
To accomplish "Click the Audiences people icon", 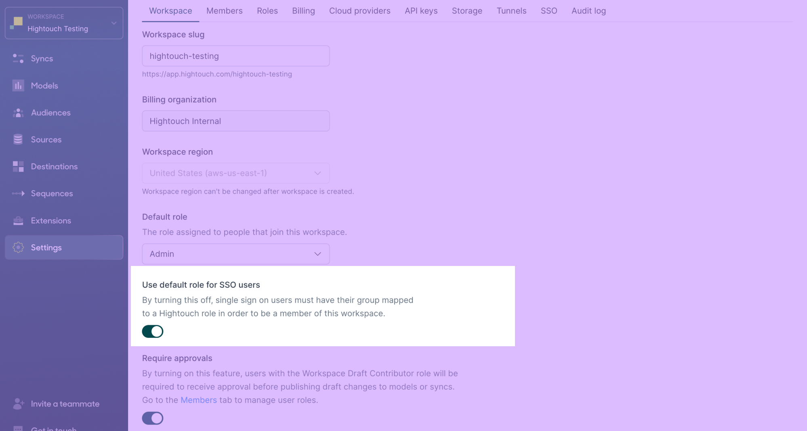I will [x=18, y=113].
